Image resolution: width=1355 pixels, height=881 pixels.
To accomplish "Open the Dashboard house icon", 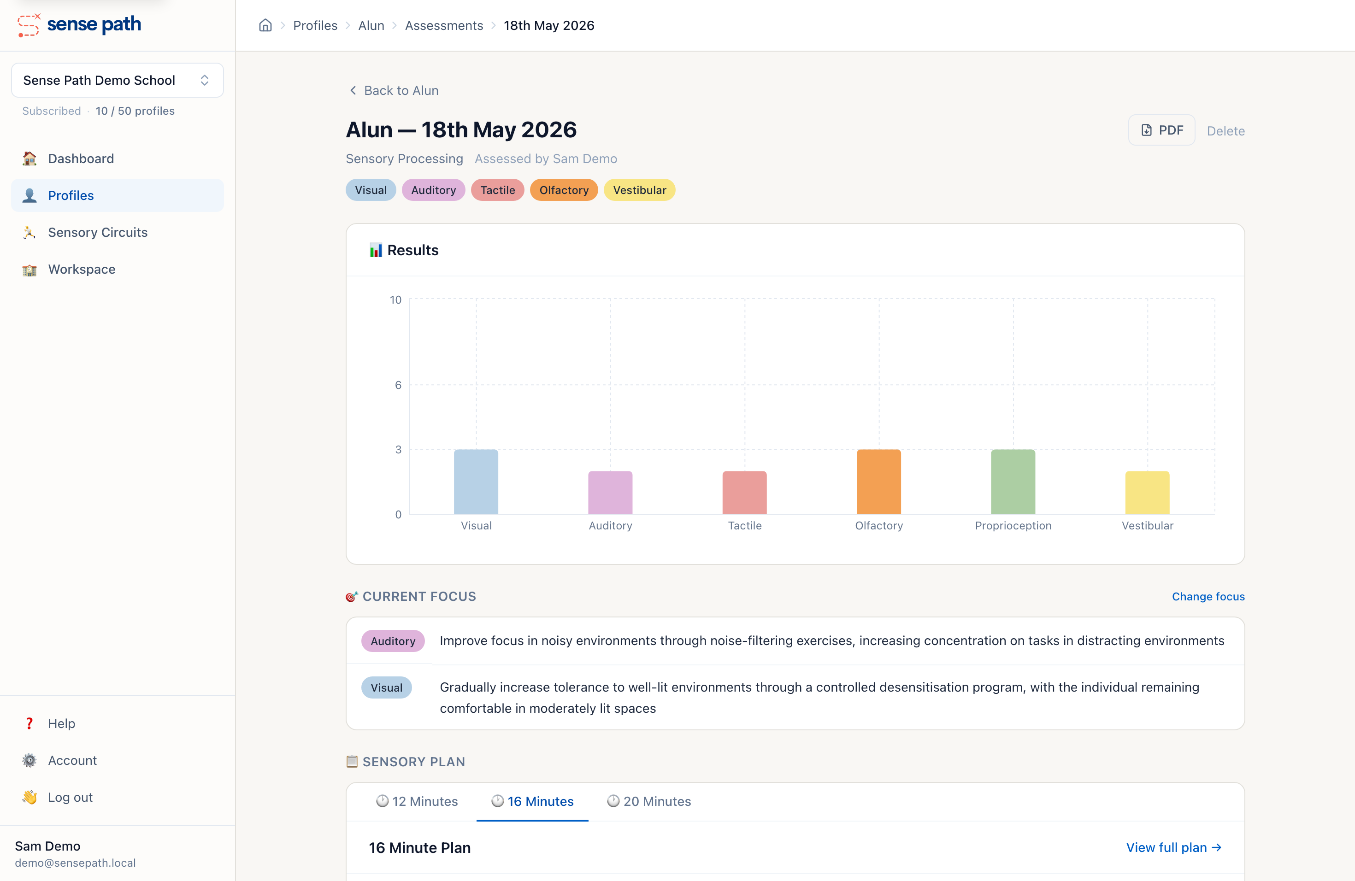I will [x=29, y=159].
